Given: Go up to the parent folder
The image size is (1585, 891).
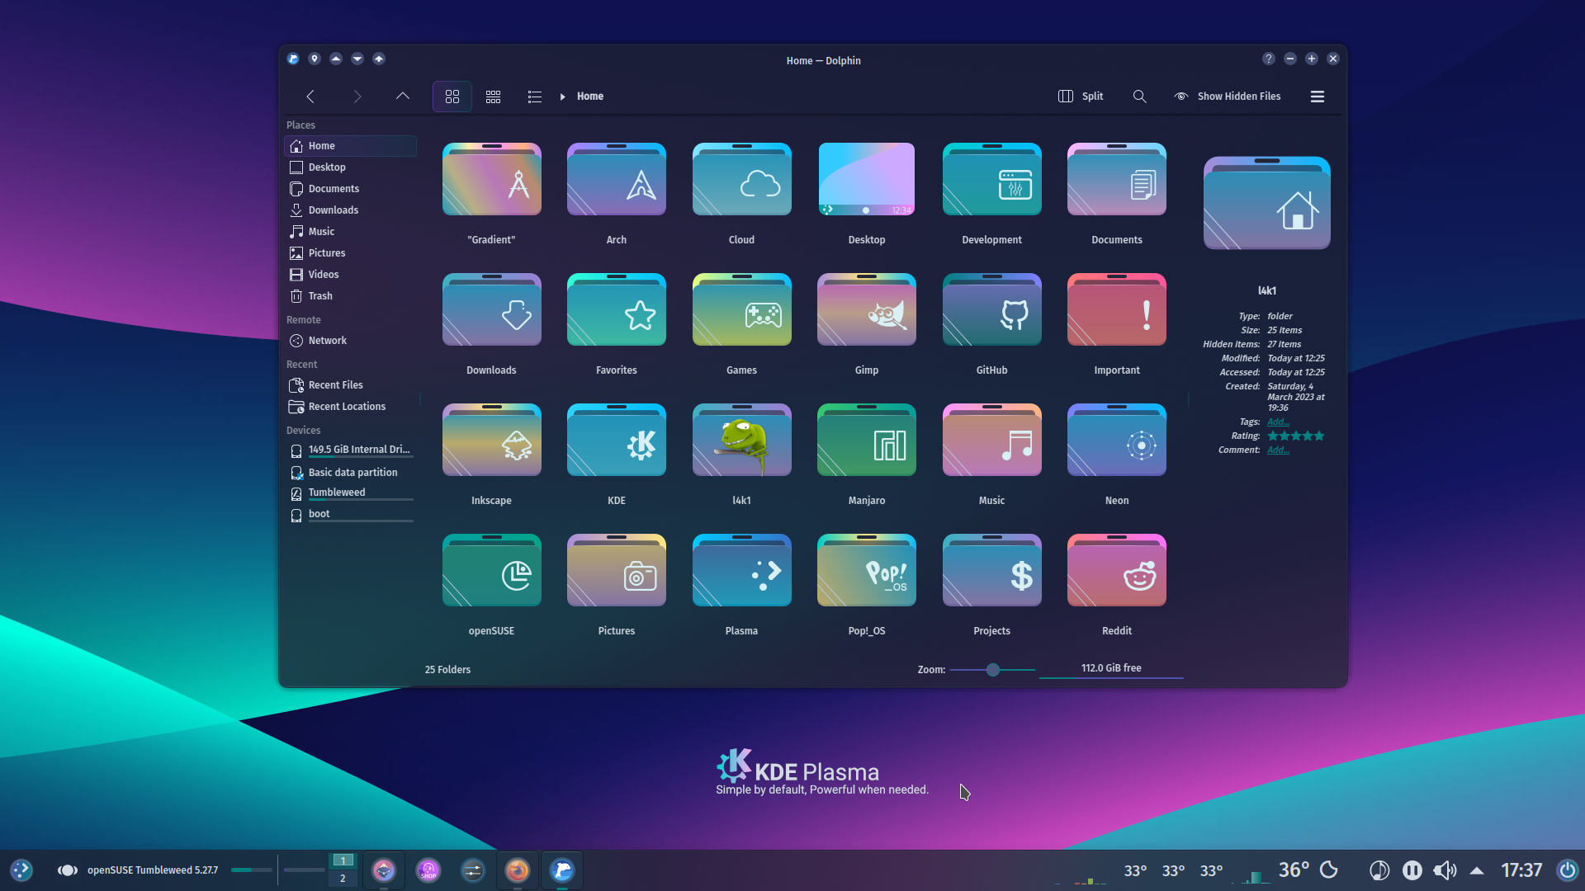Looking at the screenshot, I should click(403, 97).
